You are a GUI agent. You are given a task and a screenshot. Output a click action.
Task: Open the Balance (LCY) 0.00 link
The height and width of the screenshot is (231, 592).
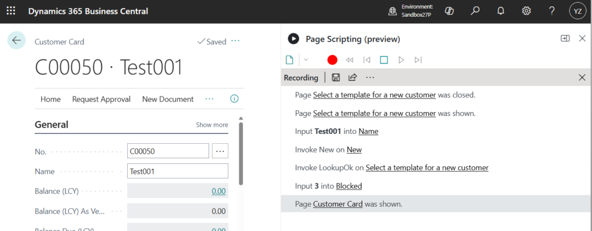pyautogui.click(x=218, y=191)
